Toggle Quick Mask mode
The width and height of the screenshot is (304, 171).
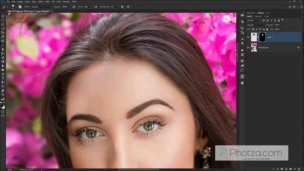(x=3, y=112)
